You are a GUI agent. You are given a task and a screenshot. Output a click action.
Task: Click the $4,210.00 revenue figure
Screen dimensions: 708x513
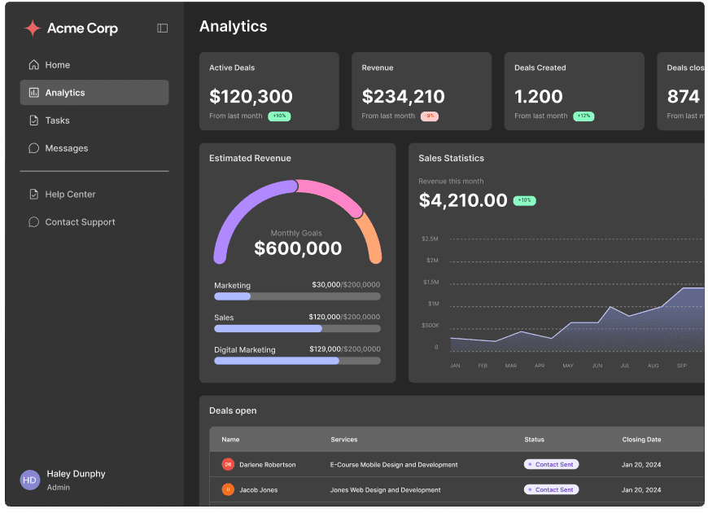(463, 200)
